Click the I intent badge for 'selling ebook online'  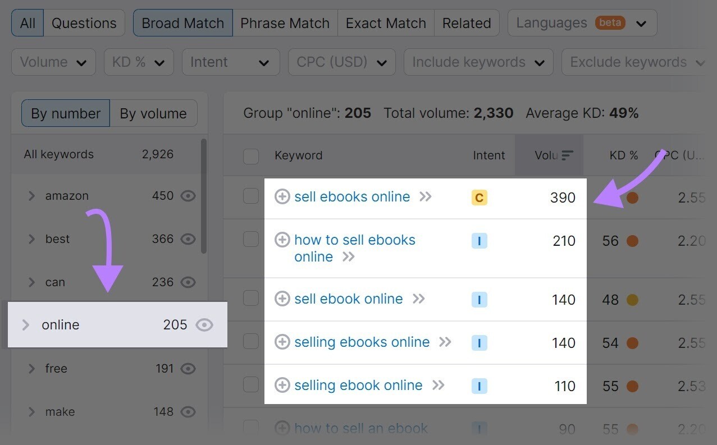click(479, 386)
